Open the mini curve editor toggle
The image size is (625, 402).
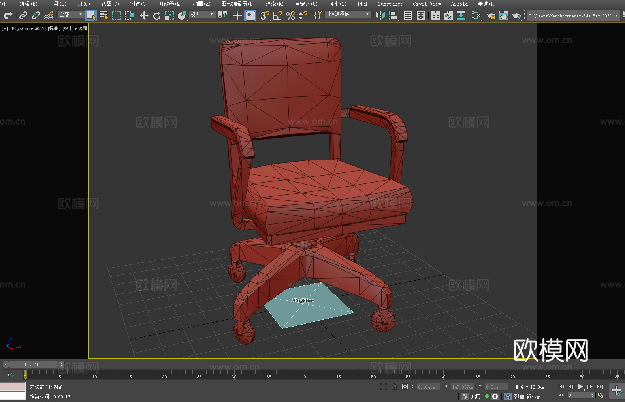click(11, 374)
